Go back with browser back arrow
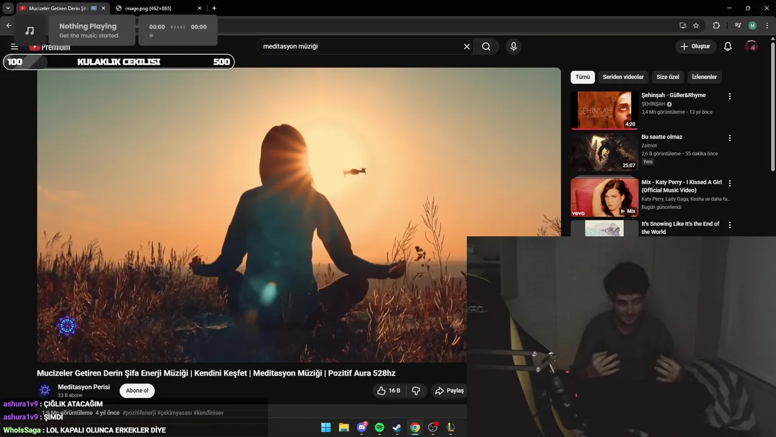The width and height of the screenshot is (776, 437). pos(8,25)
